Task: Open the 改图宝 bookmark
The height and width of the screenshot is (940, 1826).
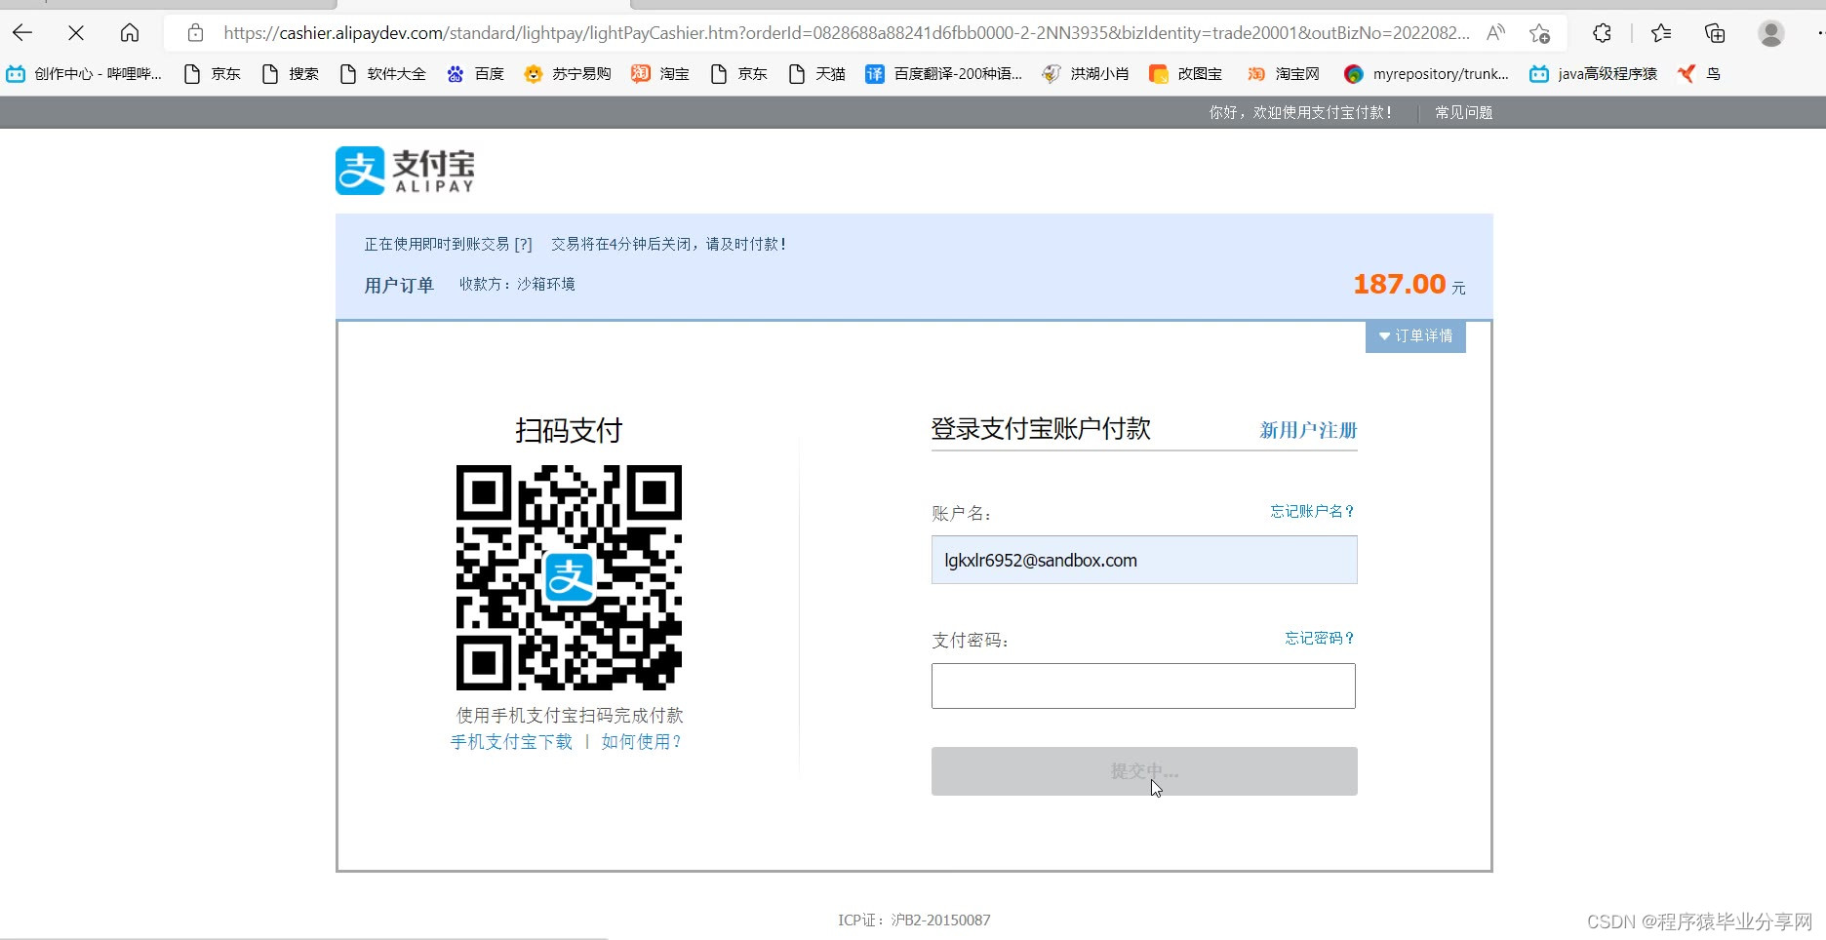Action: [x=1185, y=74]
